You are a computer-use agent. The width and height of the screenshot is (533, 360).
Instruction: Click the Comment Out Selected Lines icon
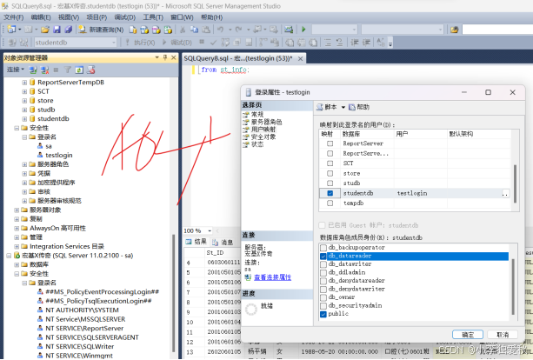coord(328,43)
